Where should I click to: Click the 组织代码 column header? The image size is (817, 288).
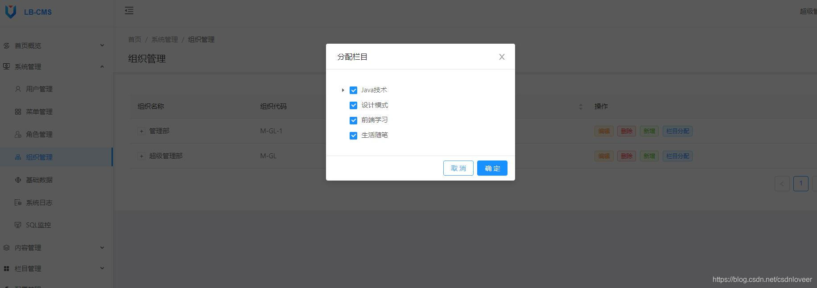[x=273, y=106]
